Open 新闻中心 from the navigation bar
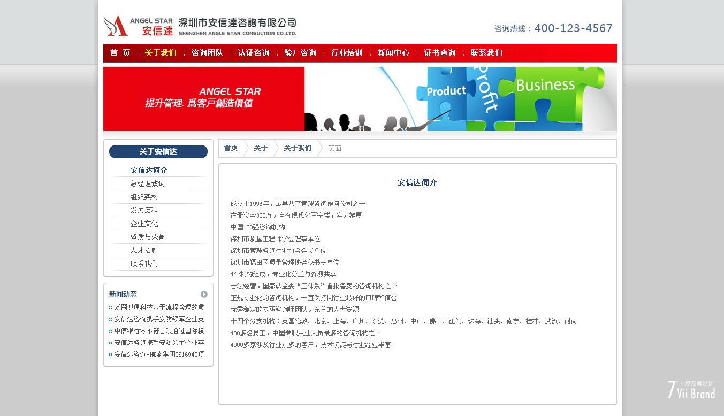The height and width of the screenshot is (416, 724). click(x=393, y=53)
